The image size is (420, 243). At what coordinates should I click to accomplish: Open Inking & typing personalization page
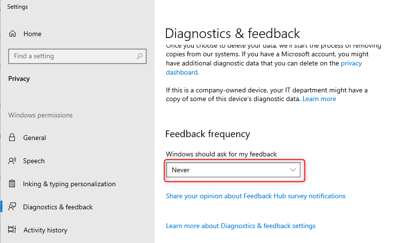click(x=69, y=184)
